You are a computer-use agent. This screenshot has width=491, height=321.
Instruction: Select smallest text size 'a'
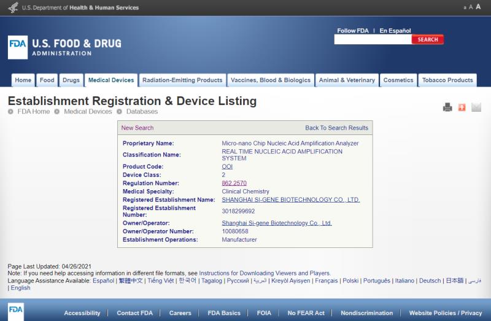coord(465,7)
